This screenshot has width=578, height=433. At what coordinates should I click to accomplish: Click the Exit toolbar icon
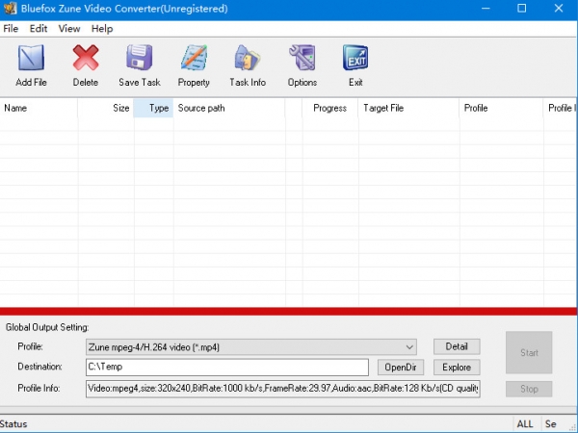(355, 58)
